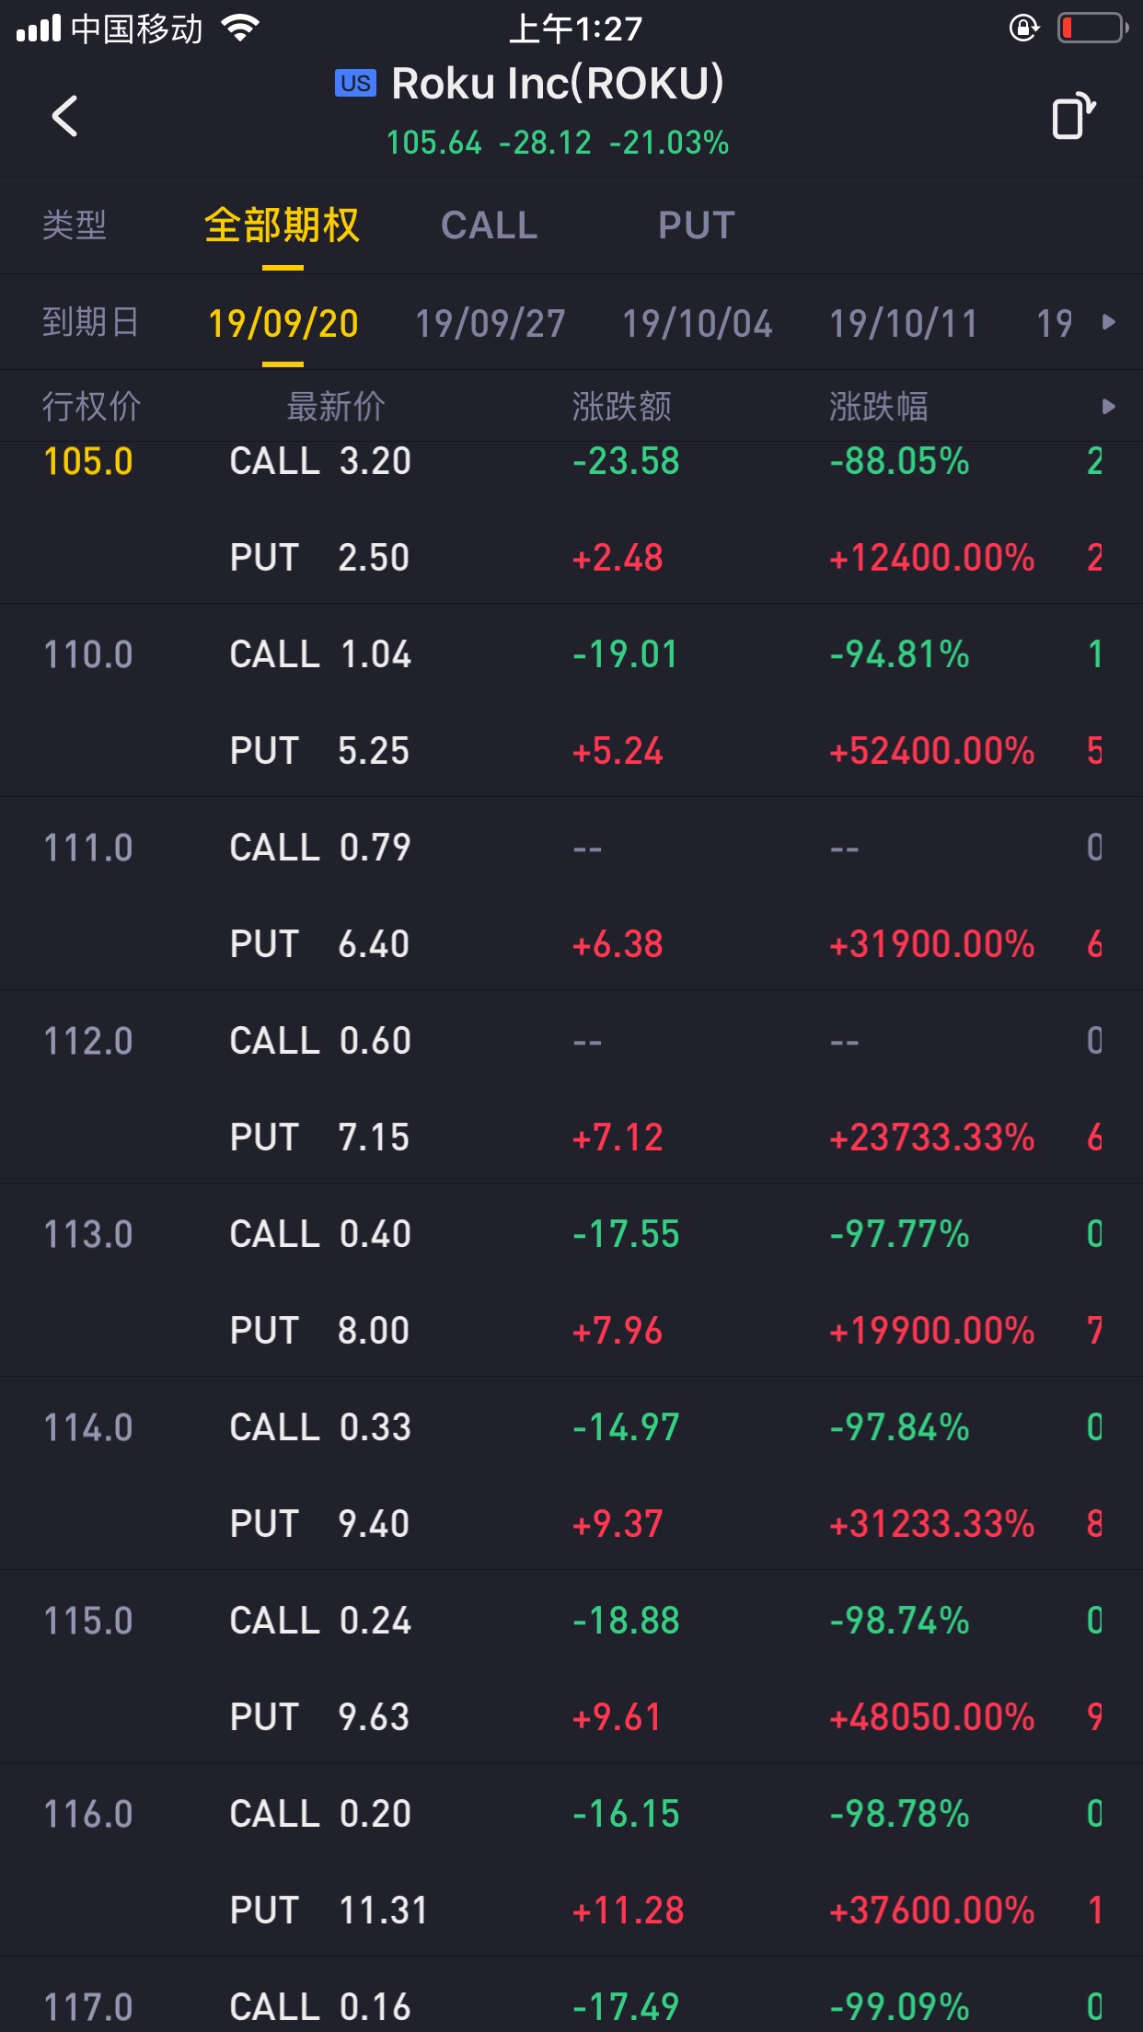Tap the battery indicator in status bar

coord(1092,29)
